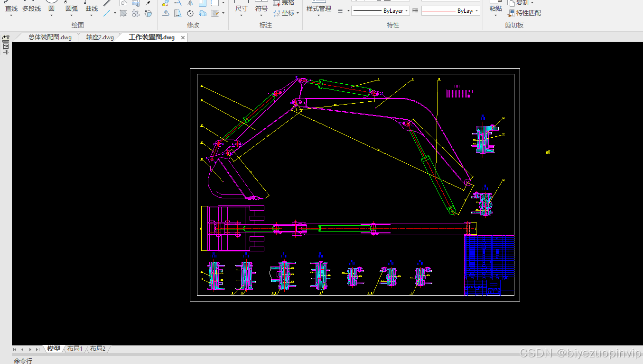This screenshot has width=643, height=364.
Task: Switch to the 模型 model tab
Action: pos(54,349)
